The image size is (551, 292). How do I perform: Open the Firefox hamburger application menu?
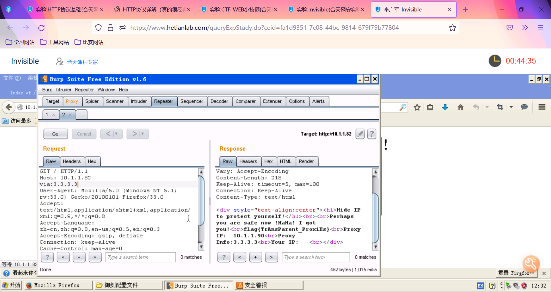coord(541,28)
